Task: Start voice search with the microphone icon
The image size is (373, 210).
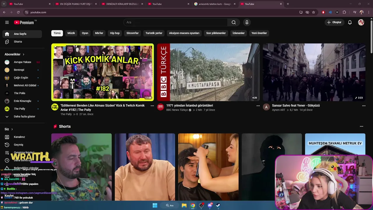Action: (247, 22)
